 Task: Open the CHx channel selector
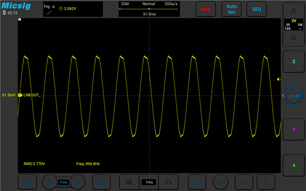[220, 182]
